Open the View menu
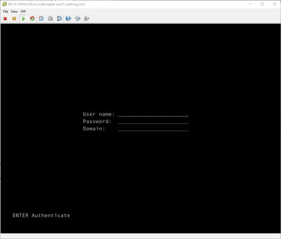The image size is (281, 239). click(14, 11)
